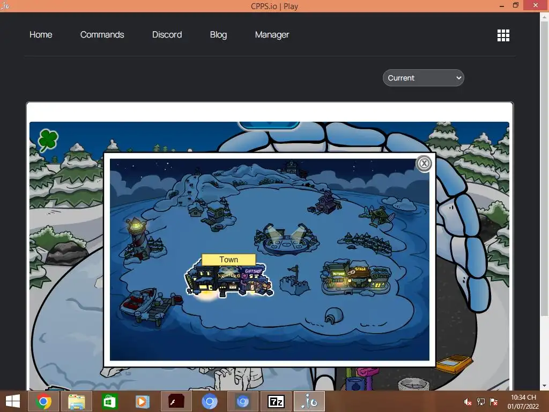The image size is (549, 412).
Task: Open the Windows Store taskbar icon
Action: pyautogui.click(x=109, y=401)
